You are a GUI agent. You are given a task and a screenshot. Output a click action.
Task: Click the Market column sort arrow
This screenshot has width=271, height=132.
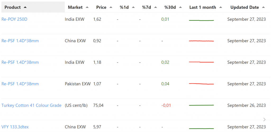coord(87,7)
